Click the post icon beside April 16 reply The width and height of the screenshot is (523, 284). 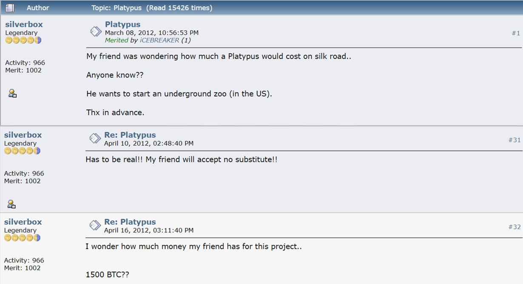click(95, 225)
